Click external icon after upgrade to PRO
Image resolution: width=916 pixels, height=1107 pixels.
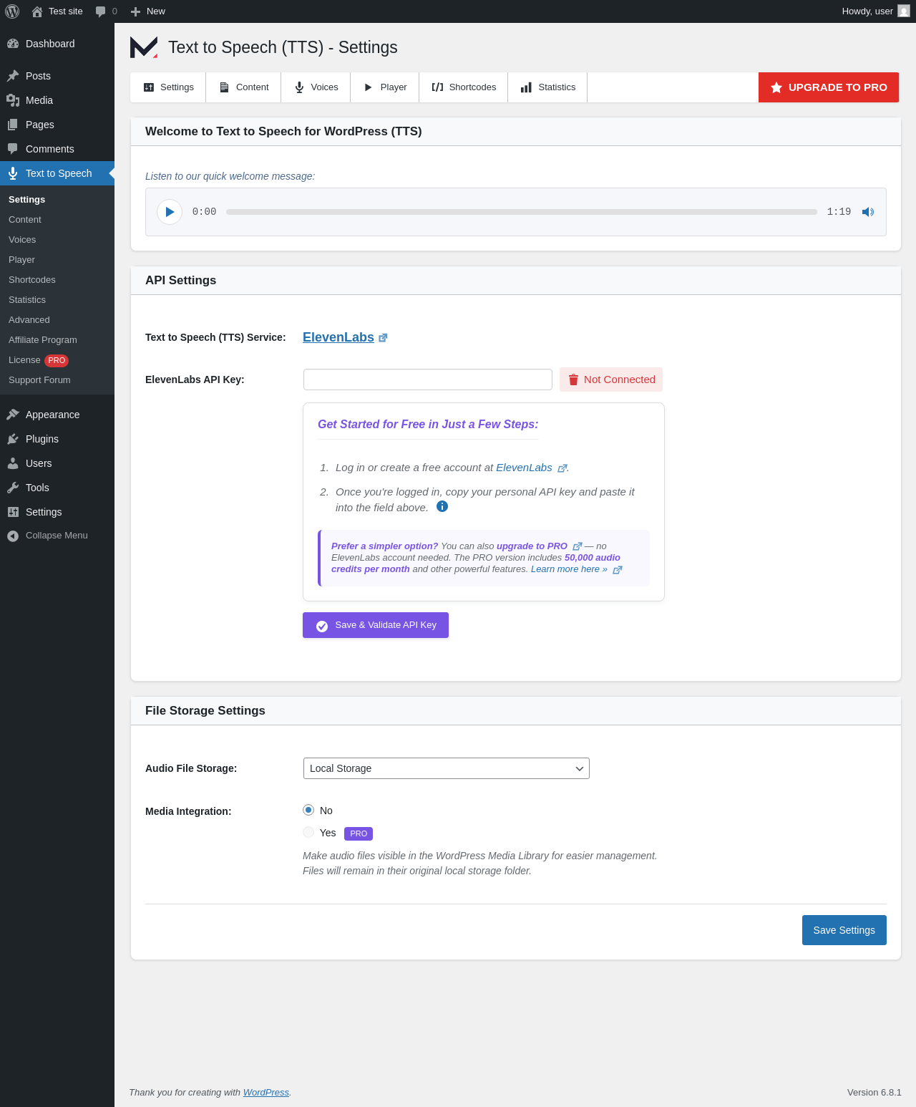click(578, 546)
